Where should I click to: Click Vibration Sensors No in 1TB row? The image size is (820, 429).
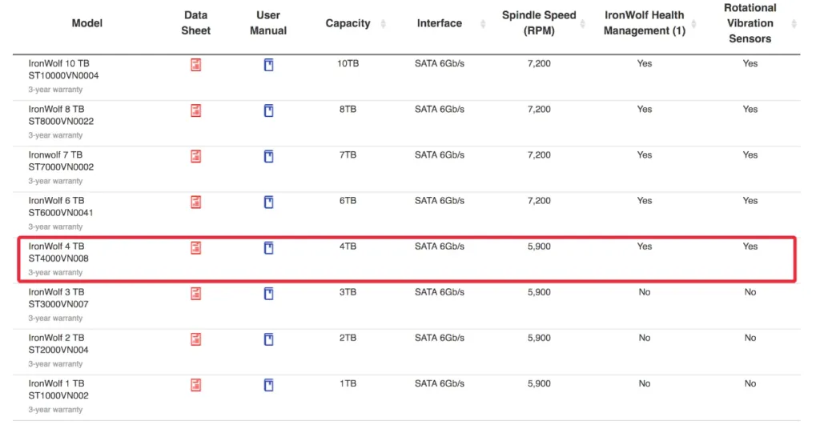(x=750, y=383)
